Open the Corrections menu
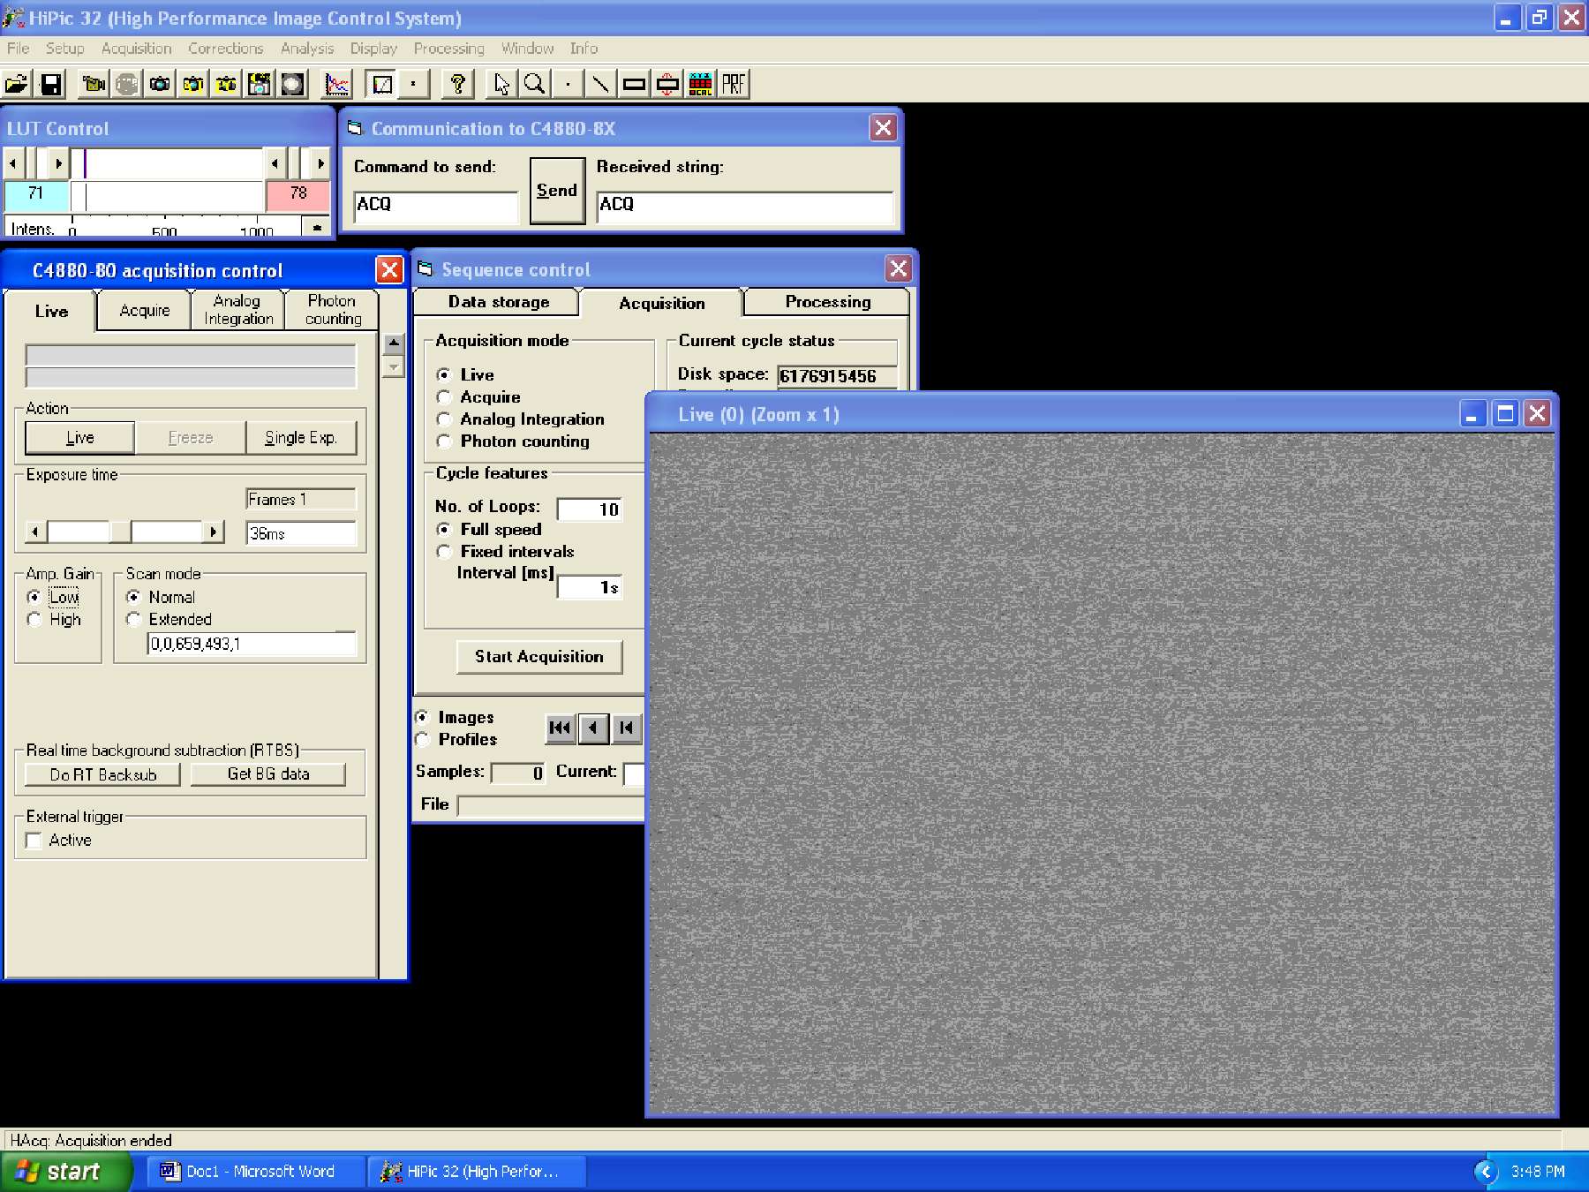This screenshot has height=1192, width=1589. (x=225, y=49)
